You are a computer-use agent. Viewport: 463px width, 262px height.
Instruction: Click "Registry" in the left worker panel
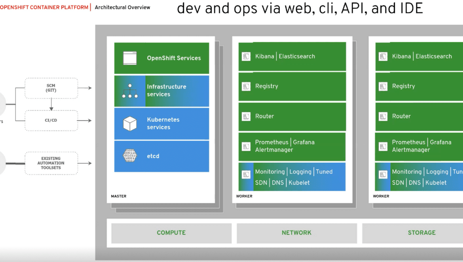[267, 86]
